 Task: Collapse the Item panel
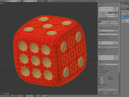coord(99,62)
